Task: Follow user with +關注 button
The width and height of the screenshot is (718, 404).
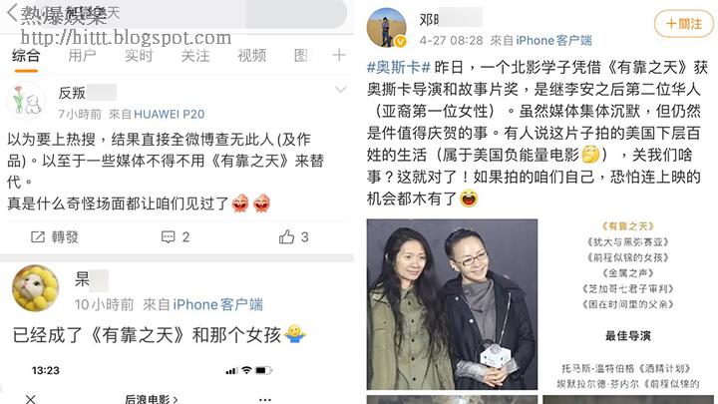Action: pos(684,23)
